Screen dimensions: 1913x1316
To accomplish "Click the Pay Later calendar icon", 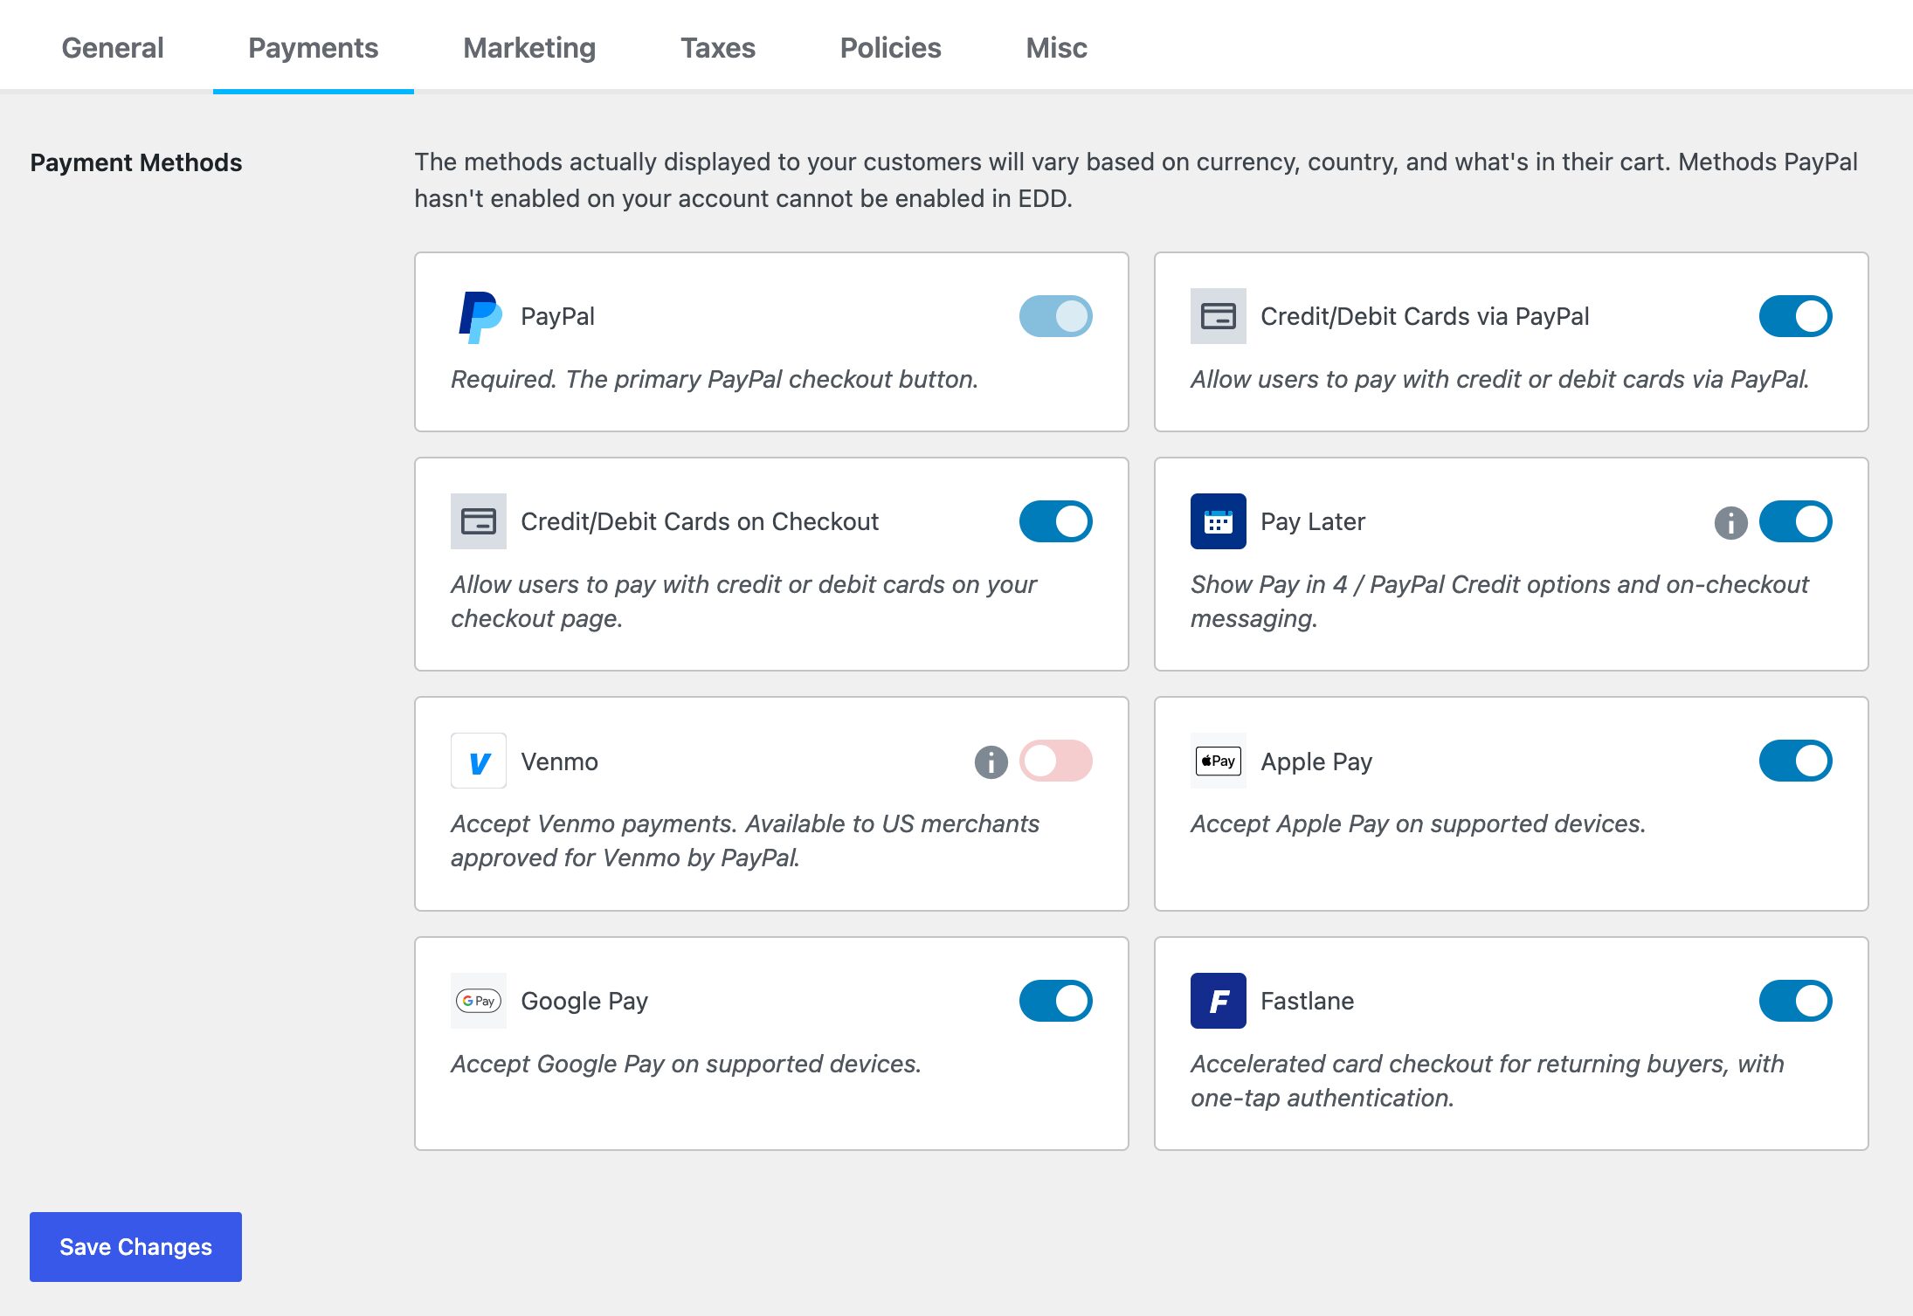I will tap(1218, 521).
